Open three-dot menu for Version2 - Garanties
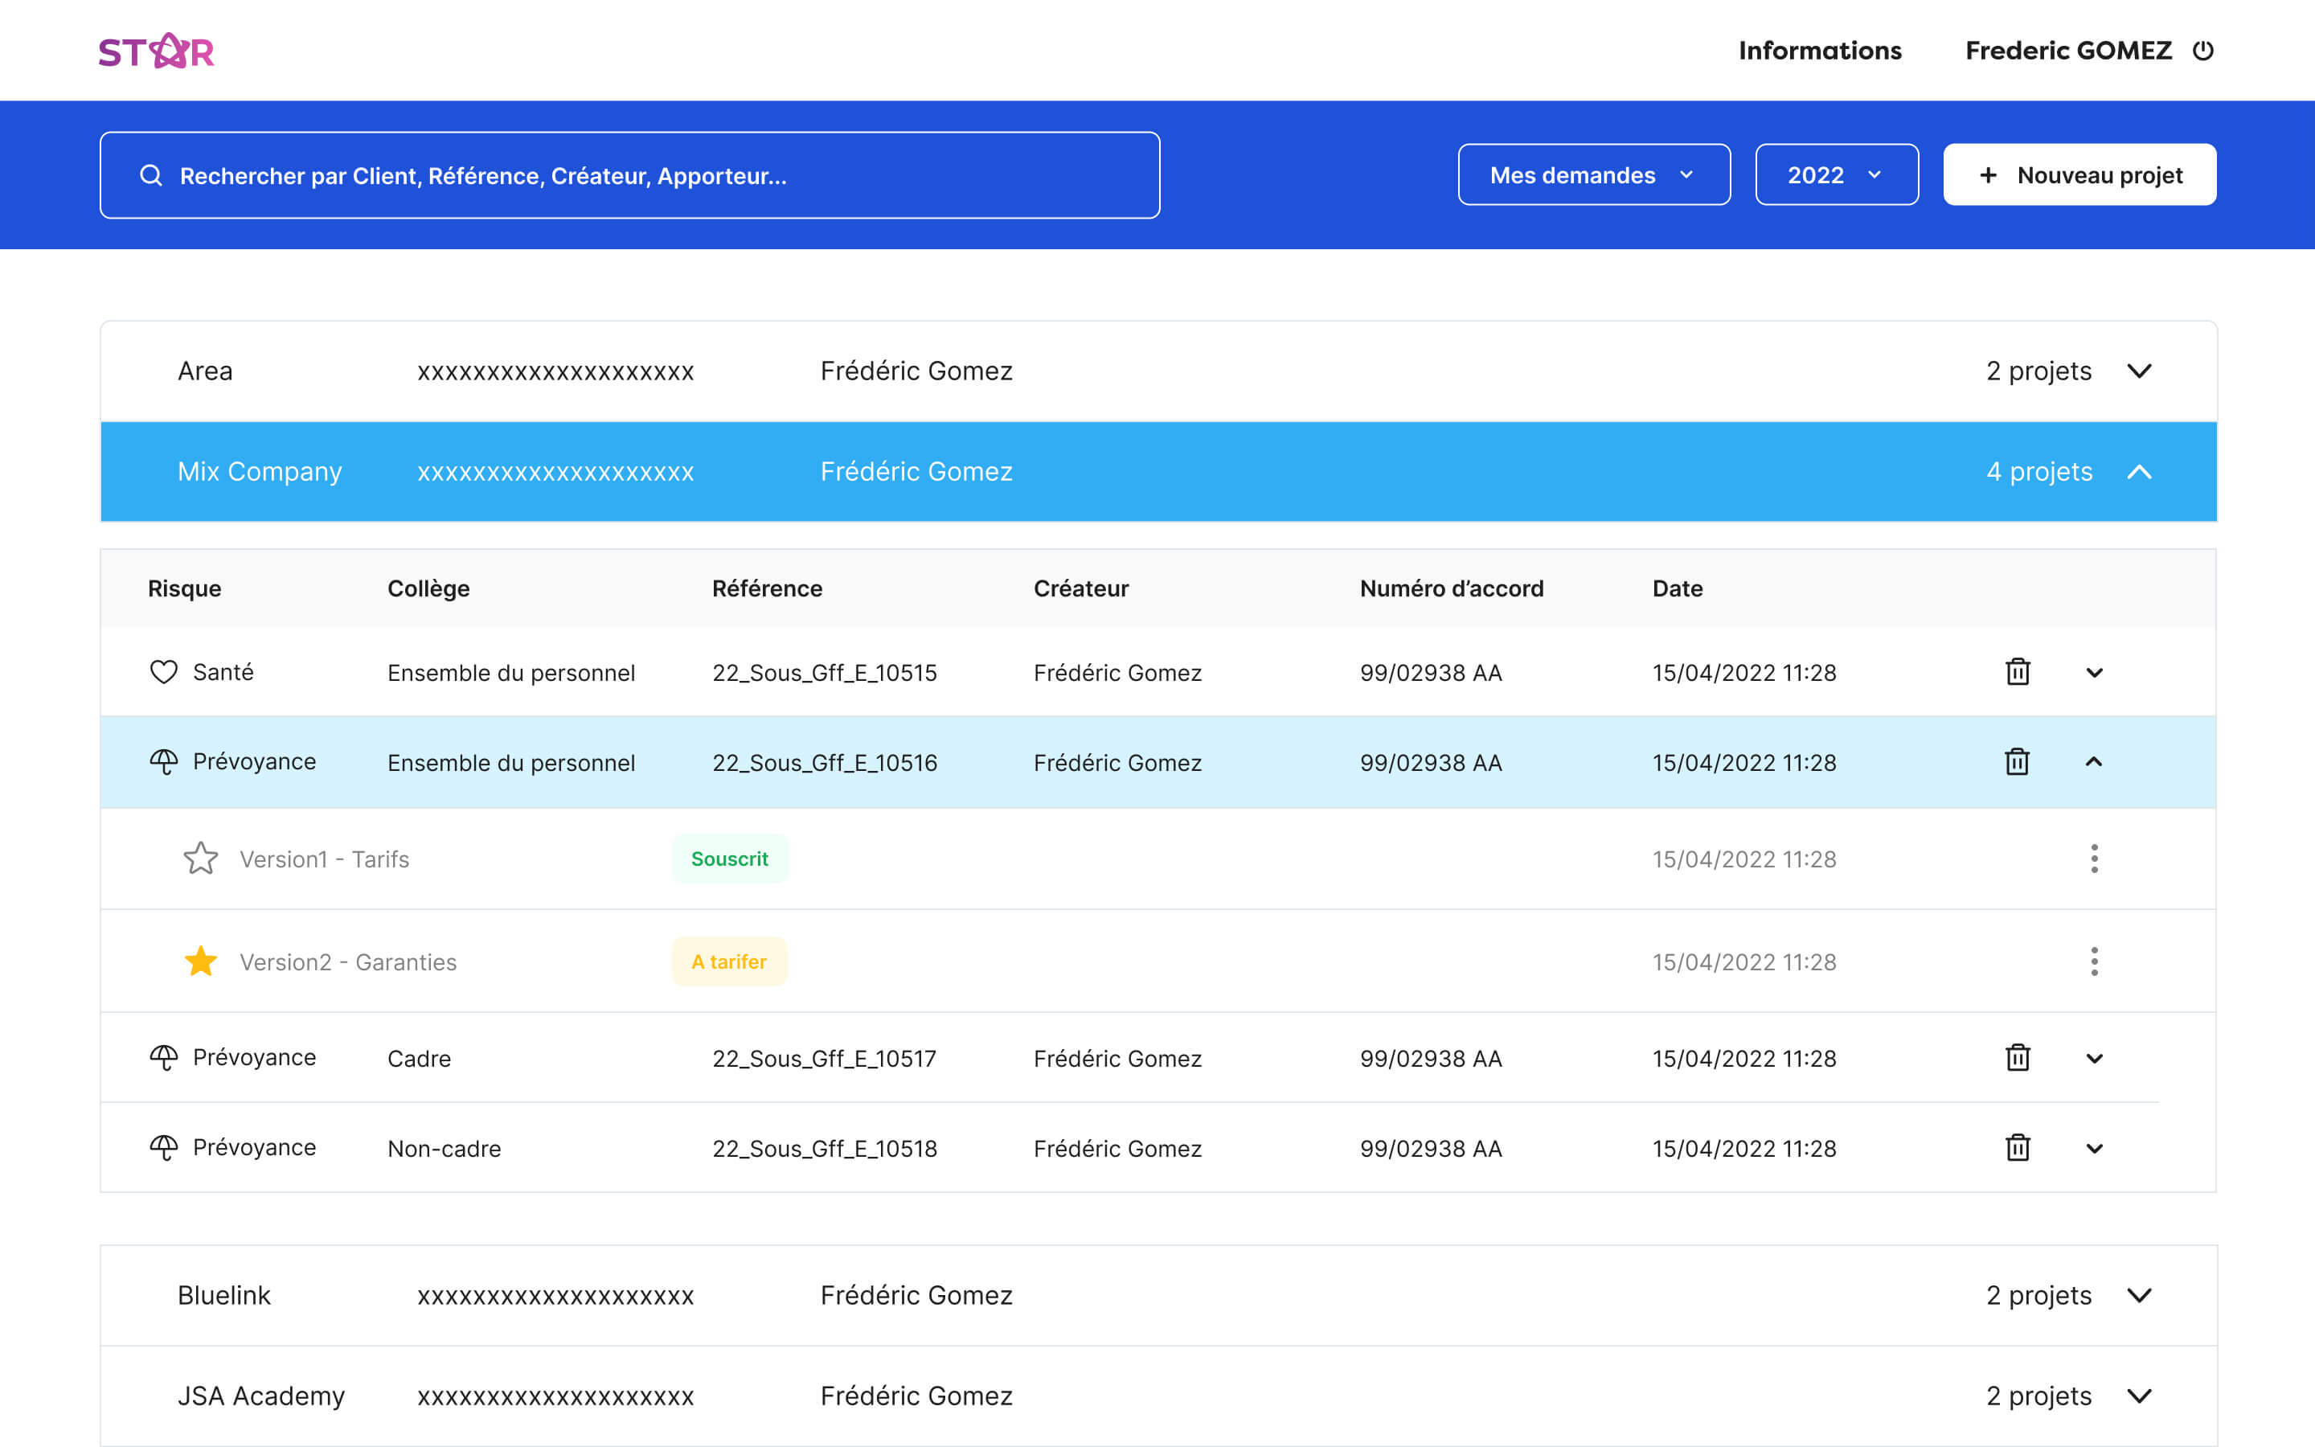This screenshot has height=1447, width=2315. (x=2094, y=961)
